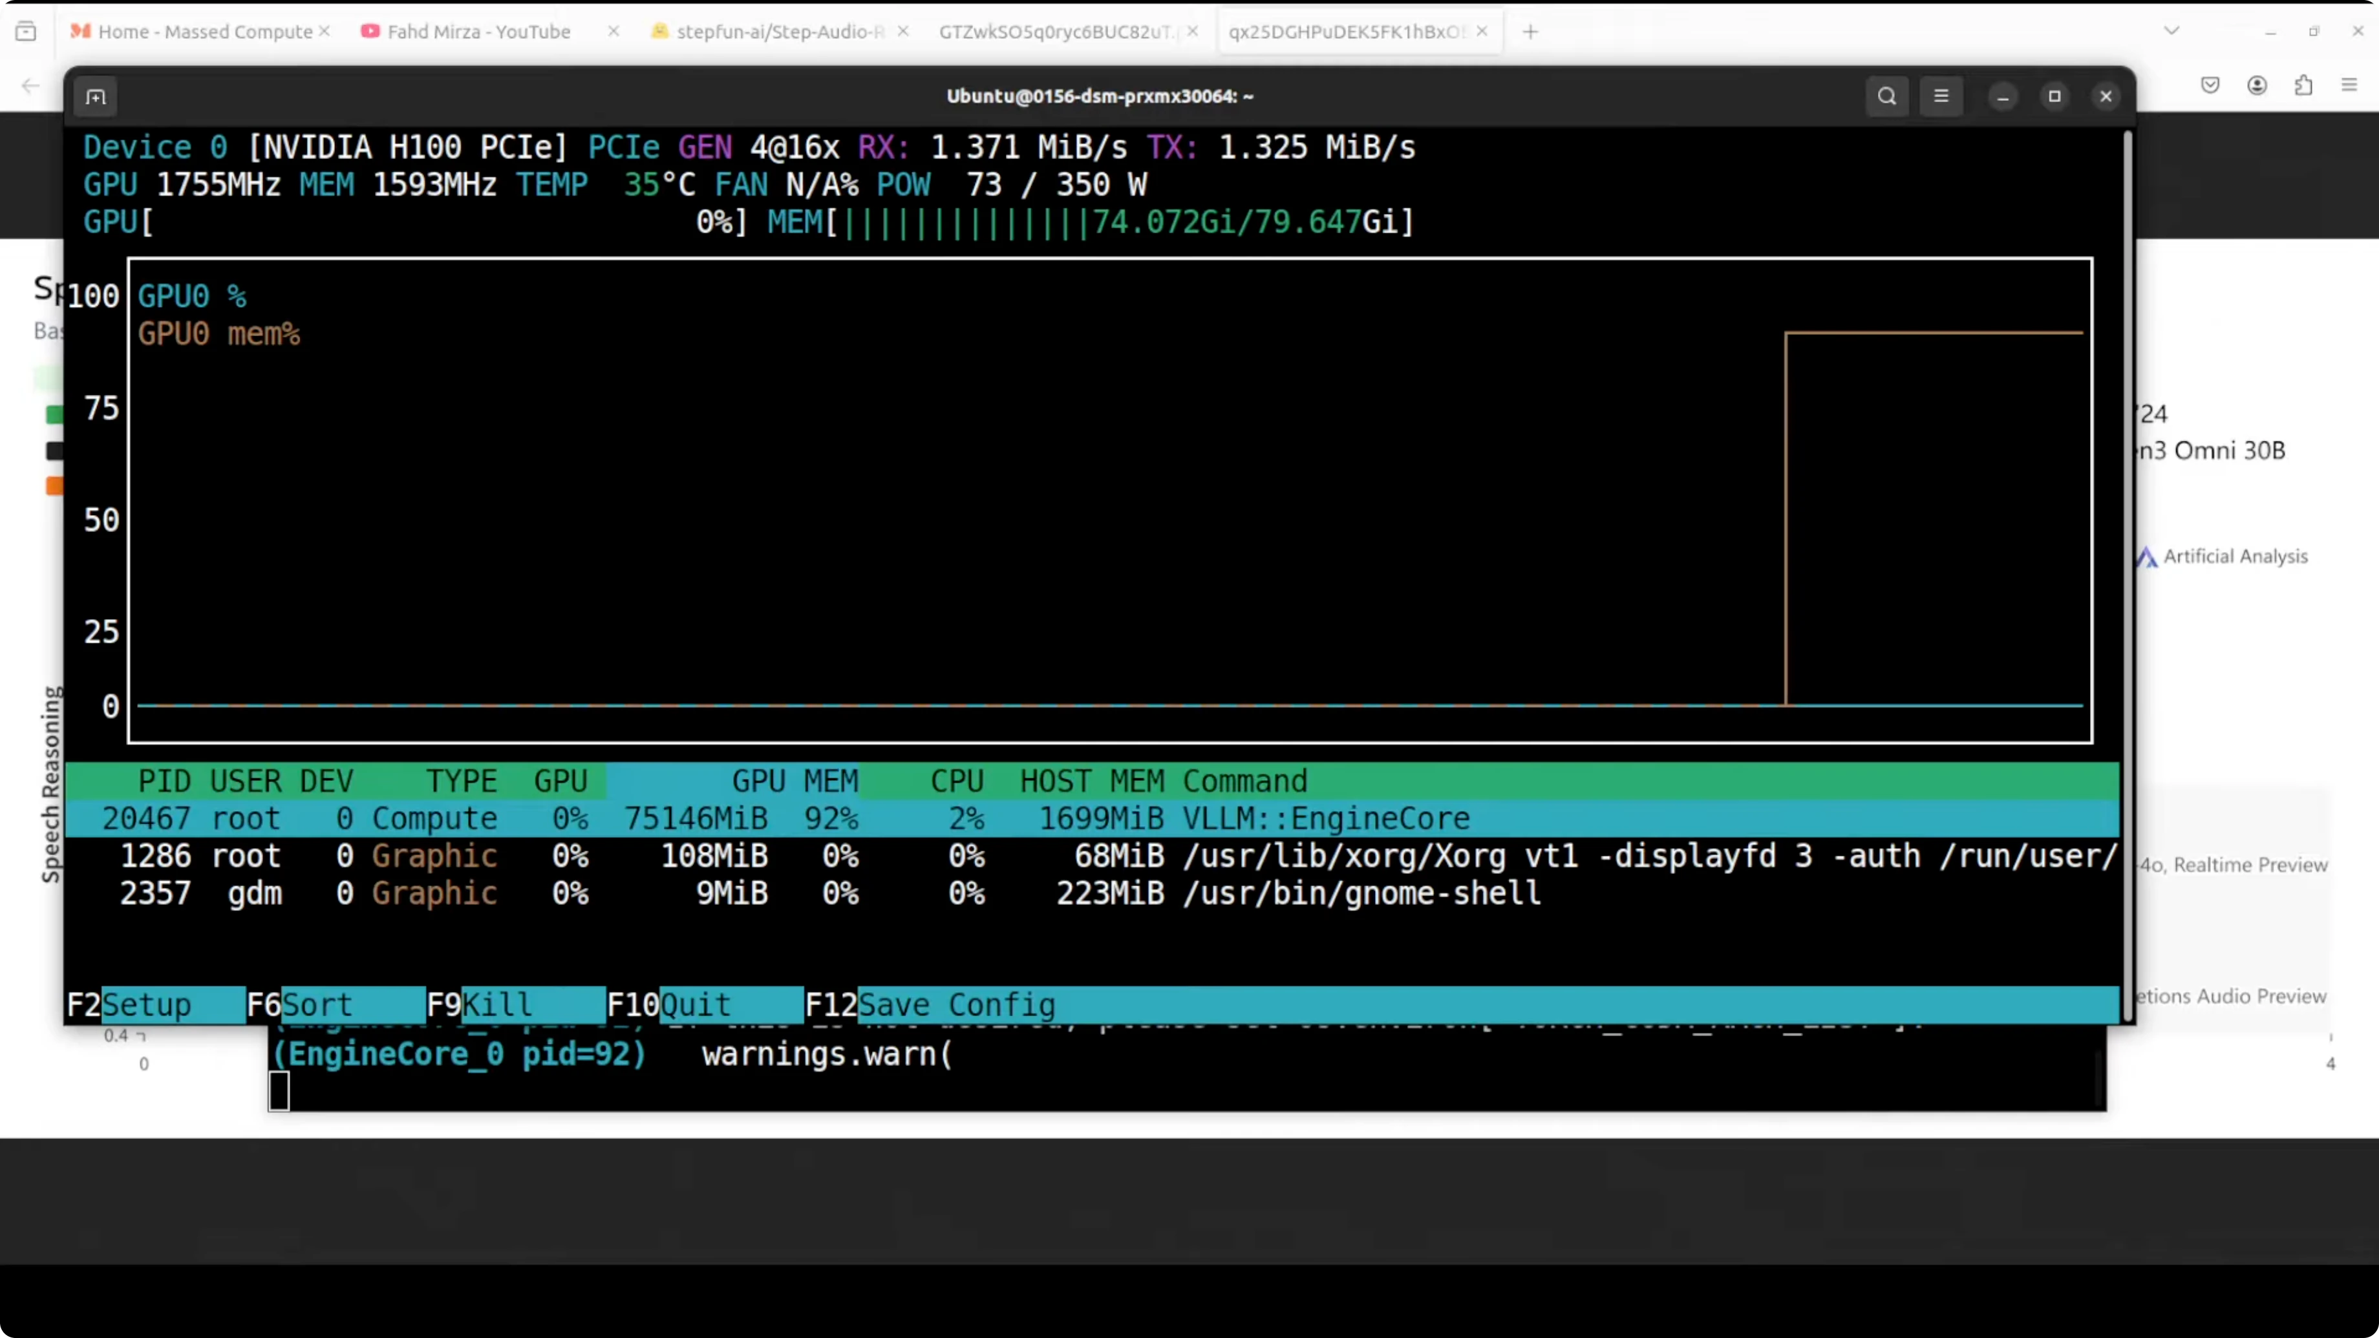Switch to Fahd Mirza - YouTube tab
Screen dimensions: 2379x1338
(478, 32)
